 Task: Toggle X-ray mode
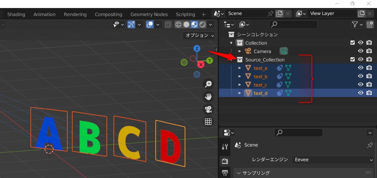click(168, 24)
